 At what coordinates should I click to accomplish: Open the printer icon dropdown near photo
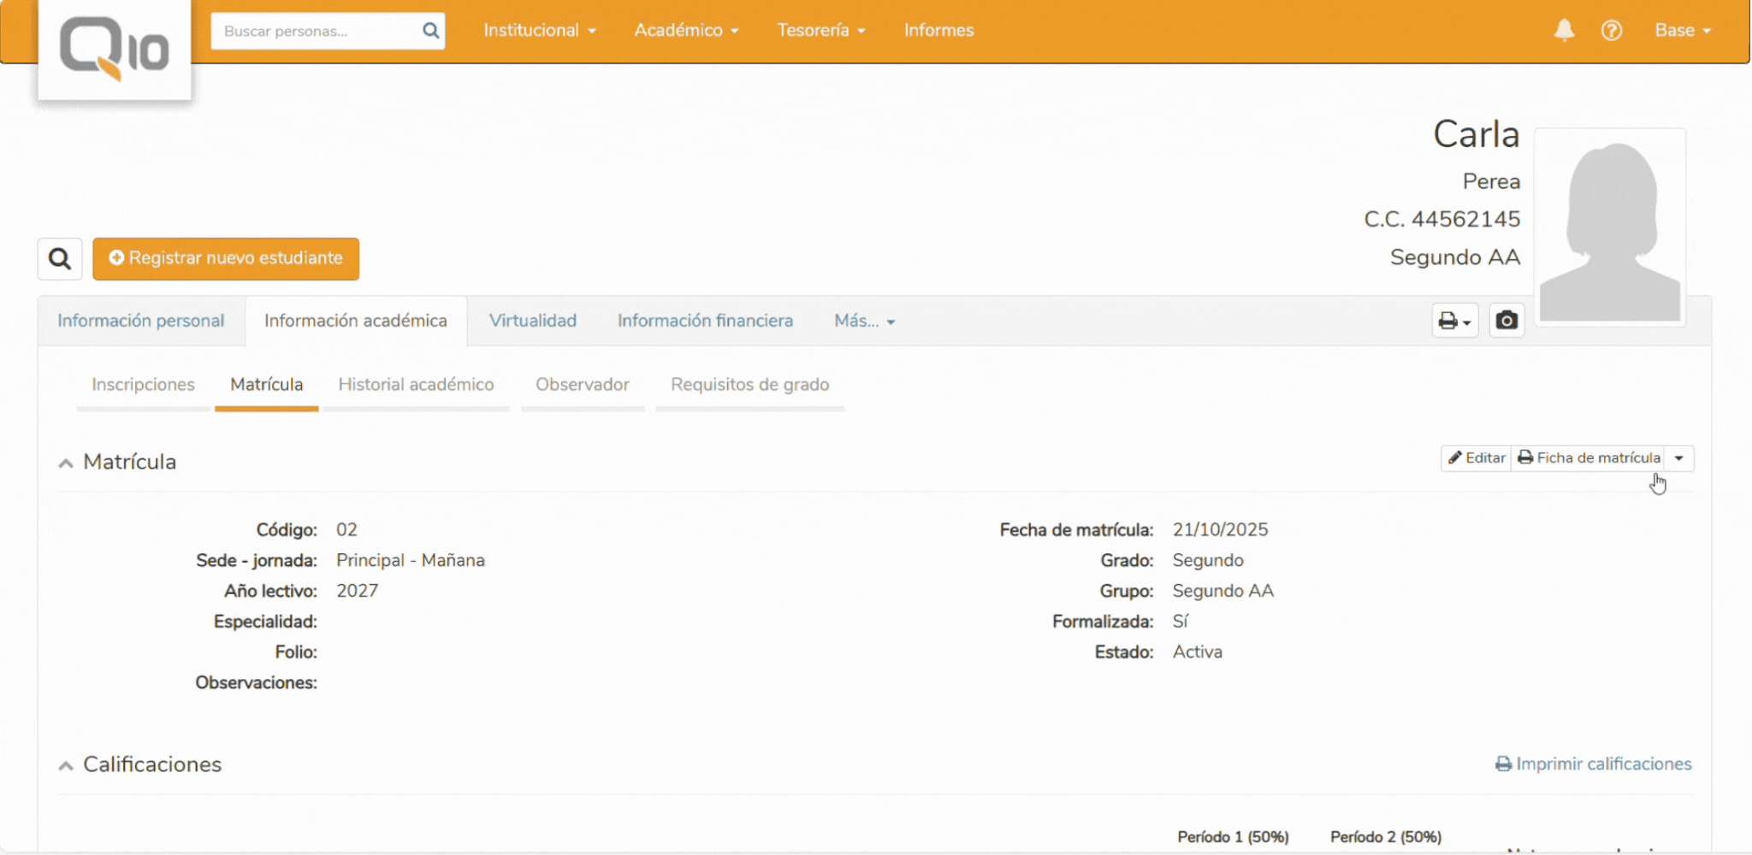coord(1454,321)
